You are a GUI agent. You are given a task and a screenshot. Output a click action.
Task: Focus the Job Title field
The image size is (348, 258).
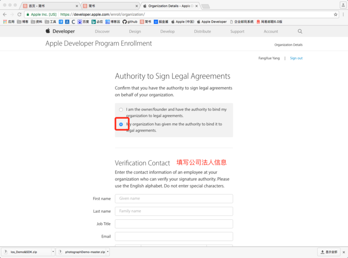coord(174,224)
